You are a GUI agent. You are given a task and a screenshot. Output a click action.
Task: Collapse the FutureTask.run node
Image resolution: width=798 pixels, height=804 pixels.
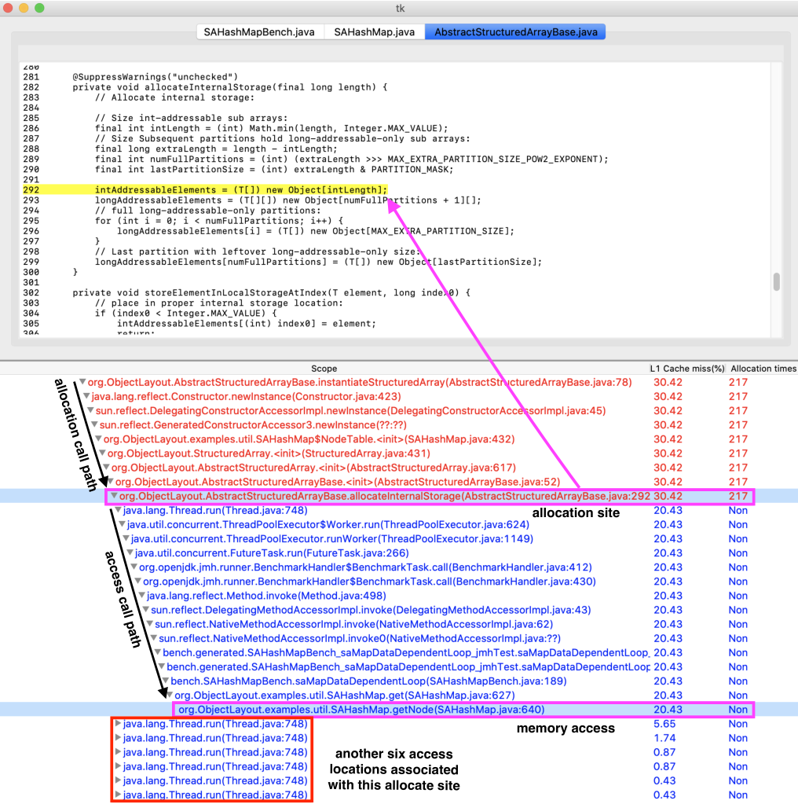[130, 553]
